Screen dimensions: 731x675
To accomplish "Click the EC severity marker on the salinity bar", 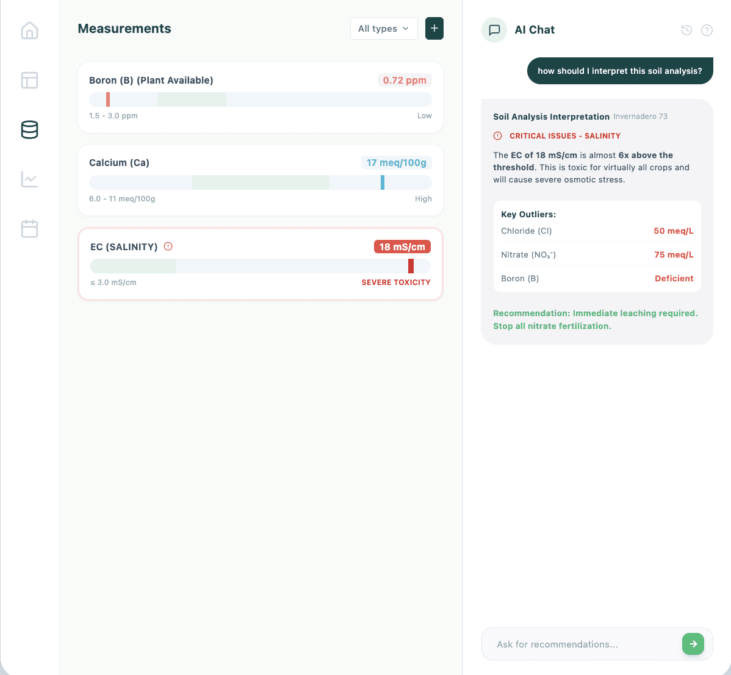I will point(410,265).
